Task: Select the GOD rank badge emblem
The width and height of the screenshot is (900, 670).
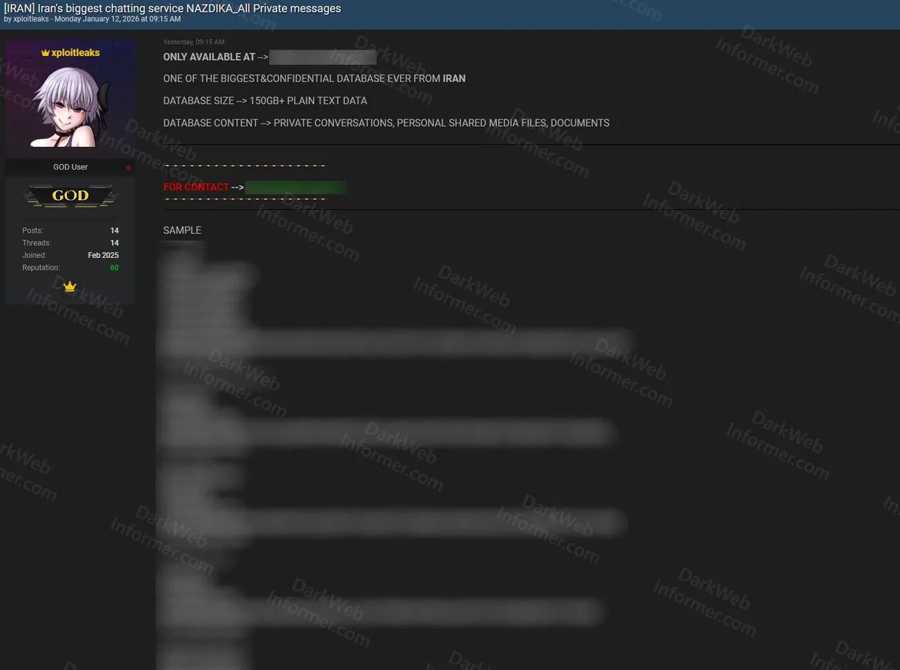Action: [x=70, y=195]
